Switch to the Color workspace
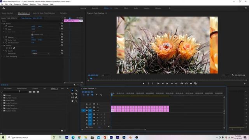The width and height of the screenshot is (249, 140). click(116, 8)
